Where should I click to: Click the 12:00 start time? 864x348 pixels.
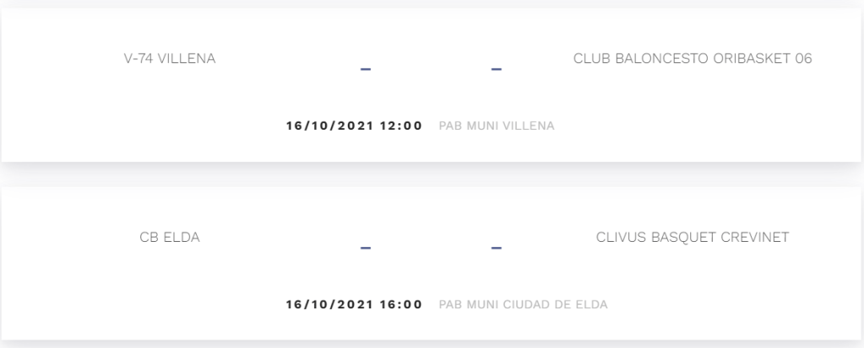(x=402, y=126)
